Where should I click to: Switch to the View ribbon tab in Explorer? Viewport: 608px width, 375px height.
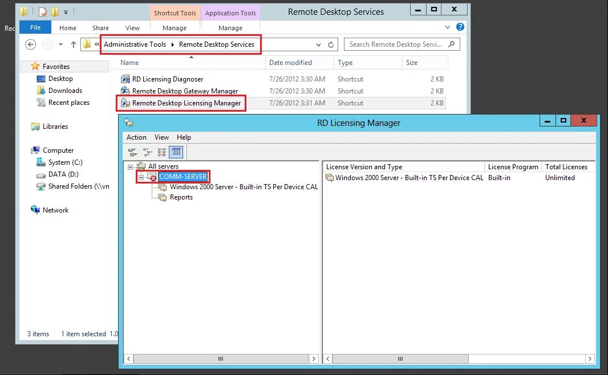(133, 28)
